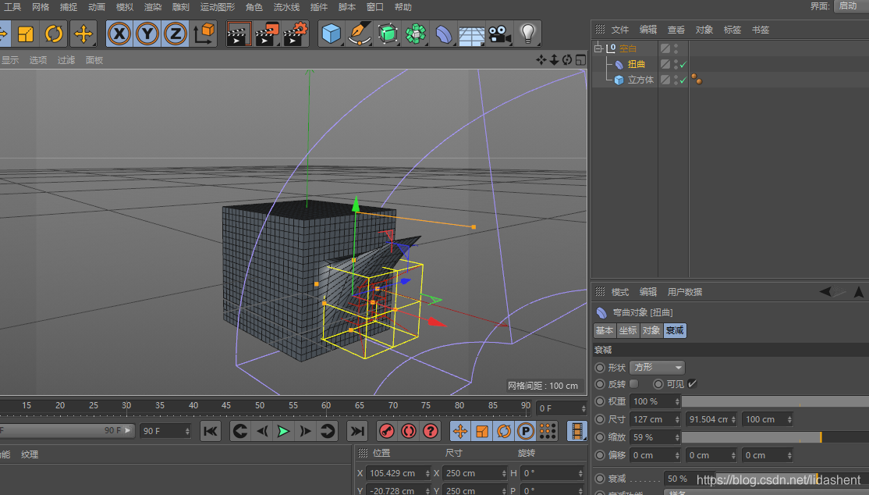Open the 过滤 viewport menu
The height and width of the screenshot is (495, 869).
tap(66, 60)
